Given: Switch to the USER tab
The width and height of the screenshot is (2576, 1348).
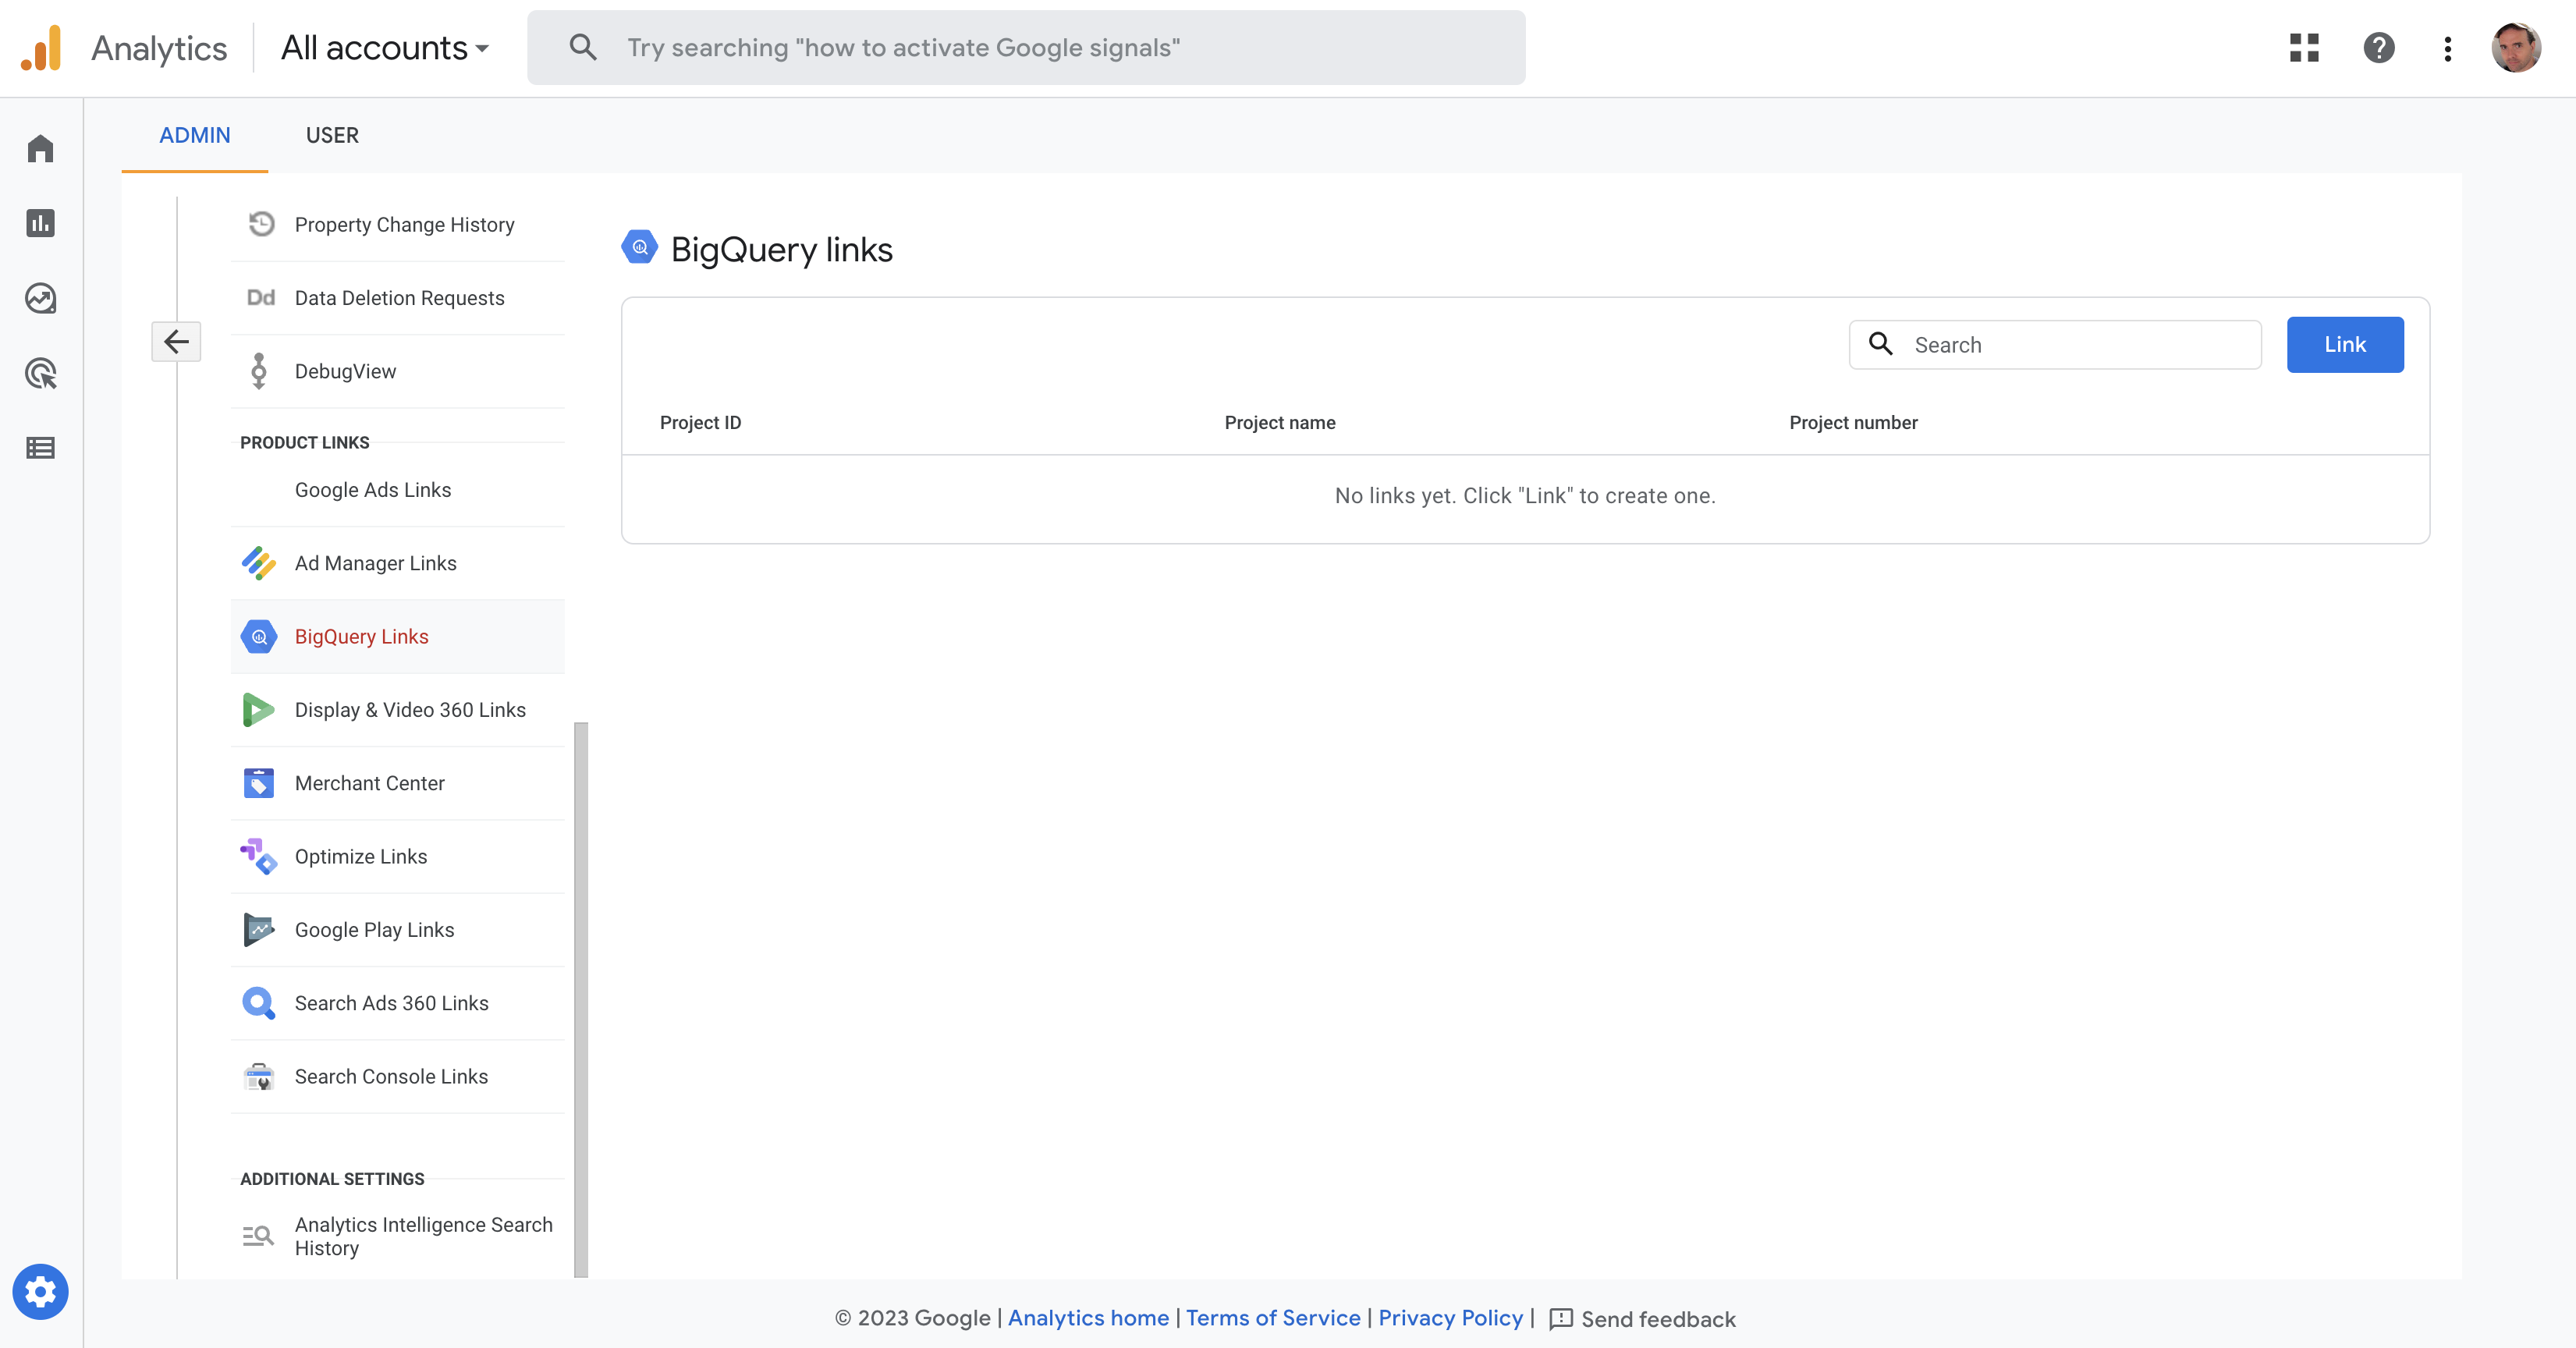Looking at the screenshot, I should click(332, 135).
